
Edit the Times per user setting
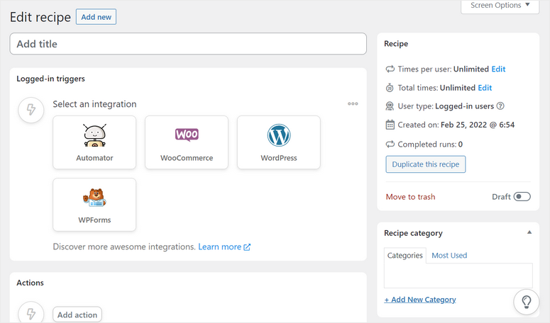(x=498, y=69)
